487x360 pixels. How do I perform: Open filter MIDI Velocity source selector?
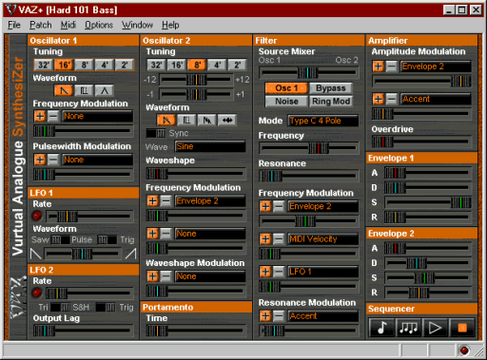(x=323, y=239)
